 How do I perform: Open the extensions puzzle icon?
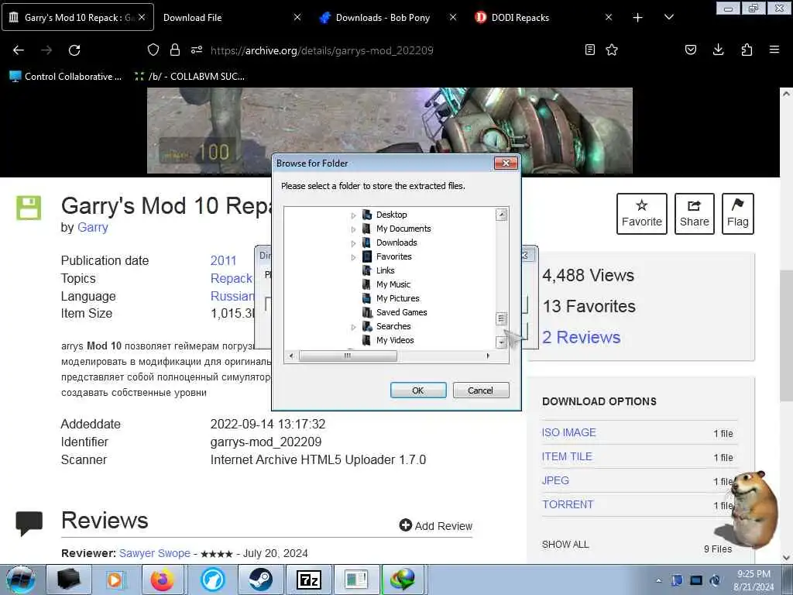(x=747, y=50)
